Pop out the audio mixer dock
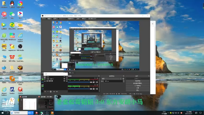 [x=99, y=76]
